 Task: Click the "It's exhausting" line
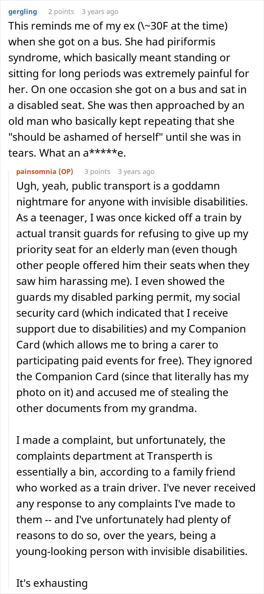tap(52, 583)
